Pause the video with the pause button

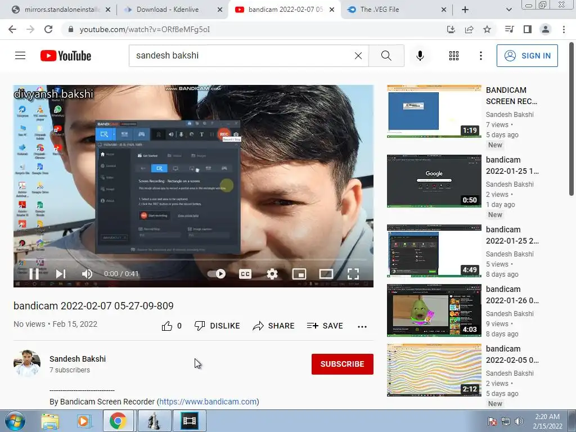click(x=34, y=274)
